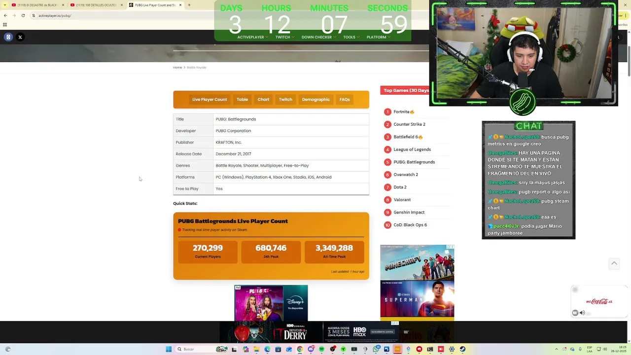631x355 pixels.
Task: Expand the DOWN CHECKER dropdown
Action: [x=318, y=37]
